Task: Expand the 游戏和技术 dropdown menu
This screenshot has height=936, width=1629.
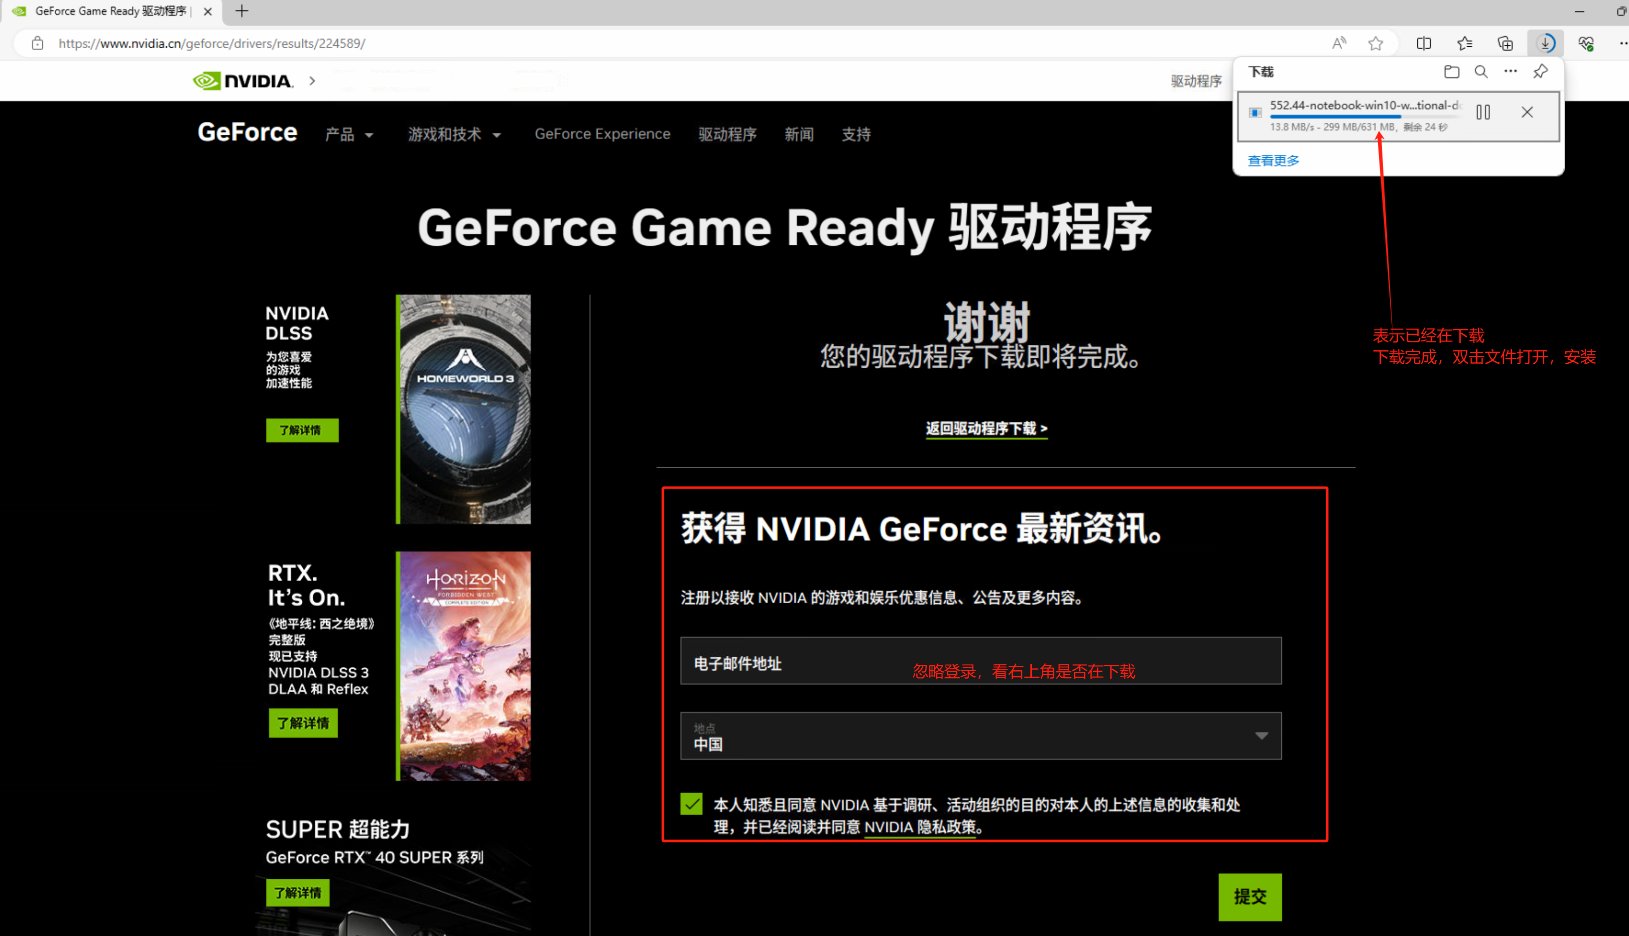Action: (455, 134)
